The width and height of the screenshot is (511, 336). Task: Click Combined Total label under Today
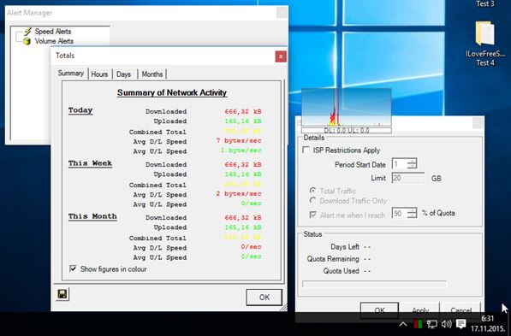157,133
